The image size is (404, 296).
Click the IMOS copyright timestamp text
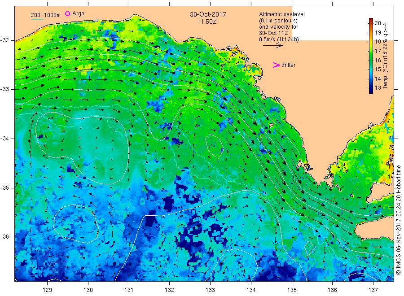pos(398,220)
